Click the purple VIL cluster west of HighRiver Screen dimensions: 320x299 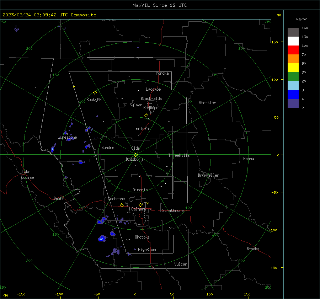point(116,251)
